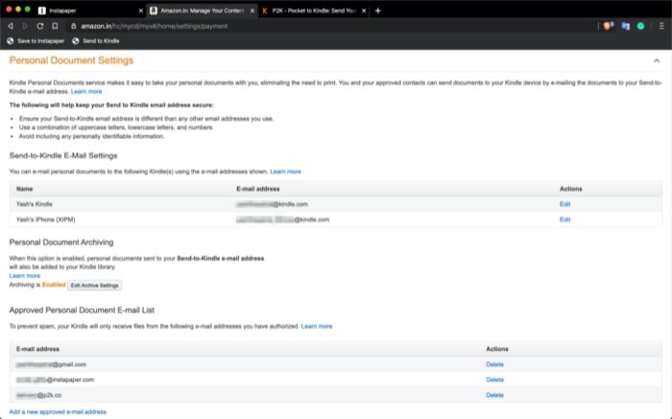The height and width of the screenshot is (419, 672).
Task: Select the Amazon.in Manage Your Content tab
Action: point(202,11)
